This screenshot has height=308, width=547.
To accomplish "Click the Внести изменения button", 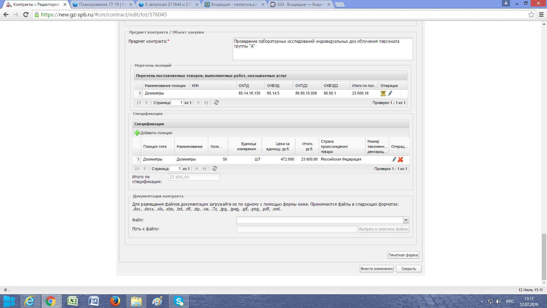I will pos(377,269).
